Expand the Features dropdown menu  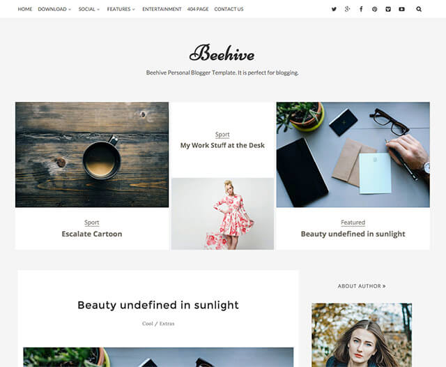pyautogui.click(x=121, y=9)
